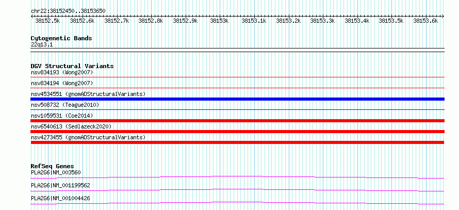The image size is (459, 210).
Task: Click the RefSeq Genes track title
Action: click(x=52, y=166)
